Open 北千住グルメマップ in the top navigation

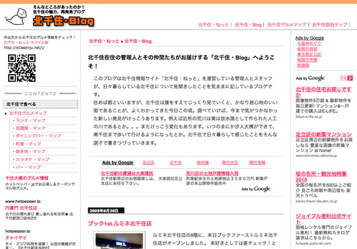(287, 24)
